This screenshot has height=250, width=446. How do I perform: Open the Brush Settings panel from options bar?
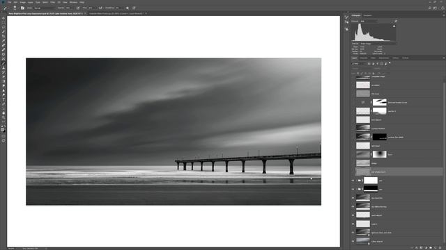pos(22,8)
